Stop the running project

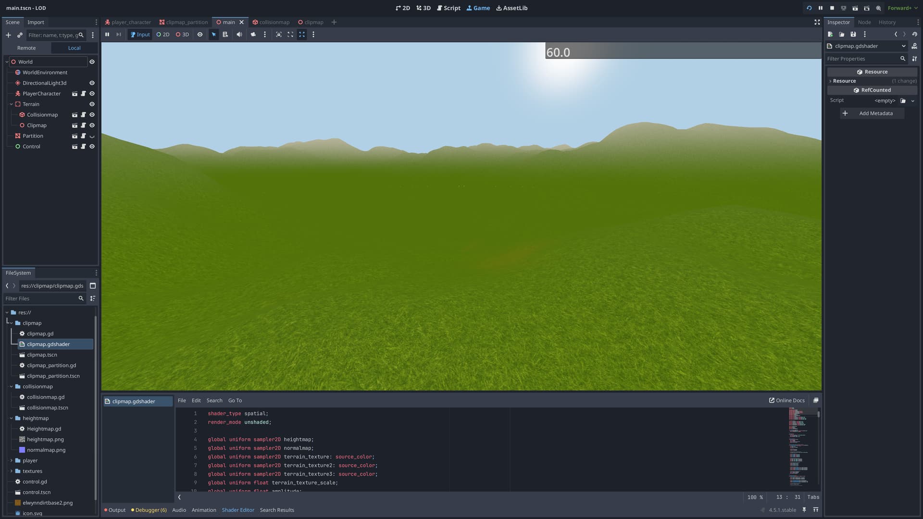coord(832,8)
